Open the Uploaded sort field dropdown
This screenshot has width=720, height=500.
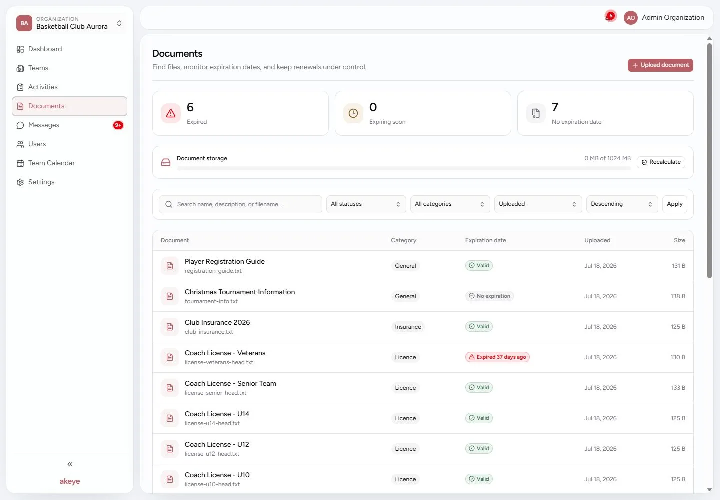tap(538, 204)
